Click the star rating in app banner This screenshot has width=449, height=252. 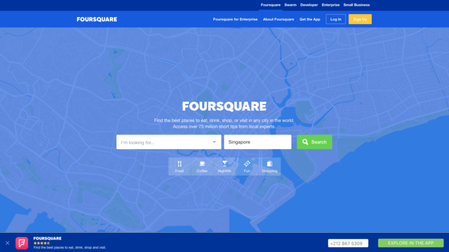[42, 243]
